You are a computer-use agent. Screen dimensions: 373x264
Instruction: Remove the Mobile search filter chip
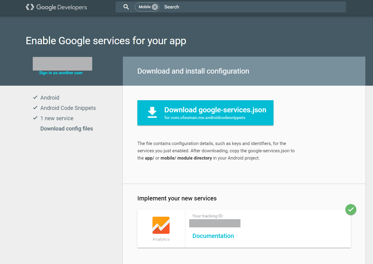click(x=155, y=7)
